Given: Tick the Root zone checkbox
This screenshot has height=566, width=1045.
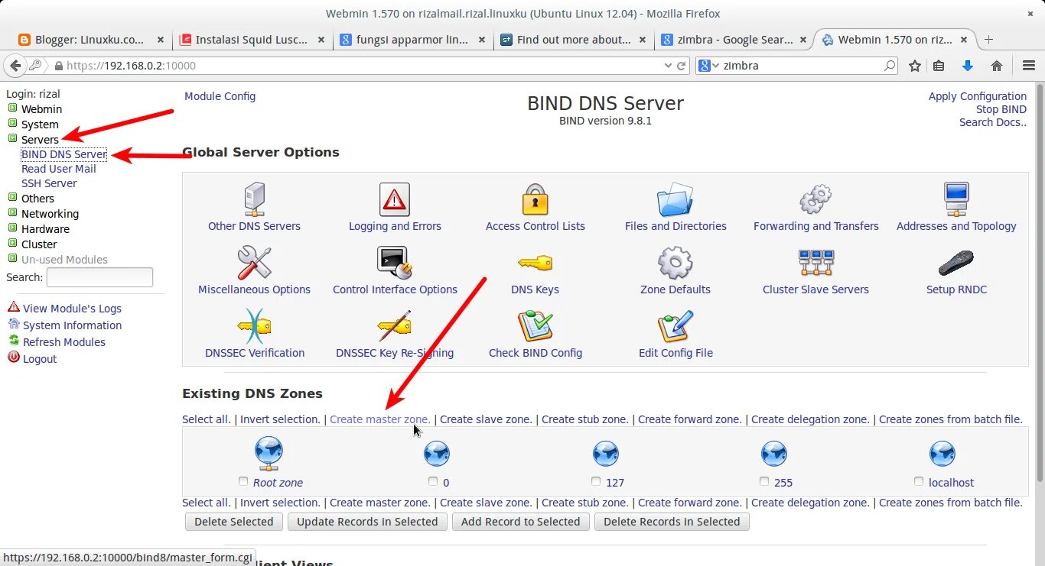Looking at the screenshot, I should [243, 482].
